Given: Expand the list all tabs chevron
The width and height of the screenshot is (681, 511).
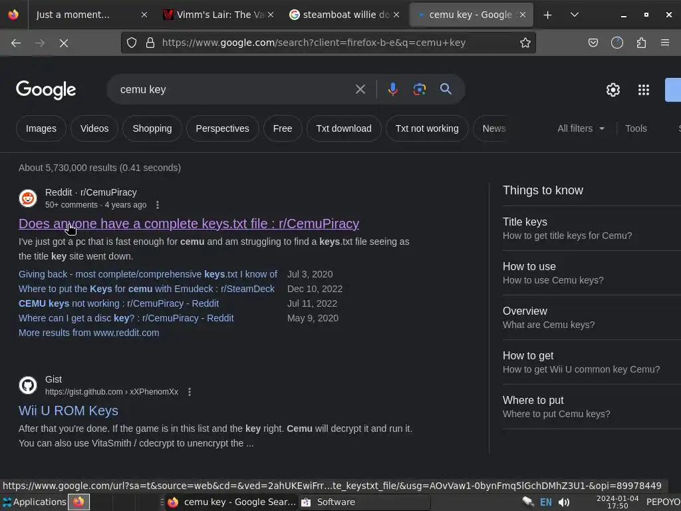Looking at the screenshot, I should [x=574, y=15].
